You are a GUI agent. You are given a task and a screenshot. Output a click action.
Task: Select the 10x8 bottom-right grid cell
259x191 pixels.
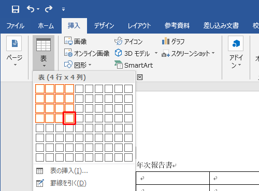coord(128,157)
